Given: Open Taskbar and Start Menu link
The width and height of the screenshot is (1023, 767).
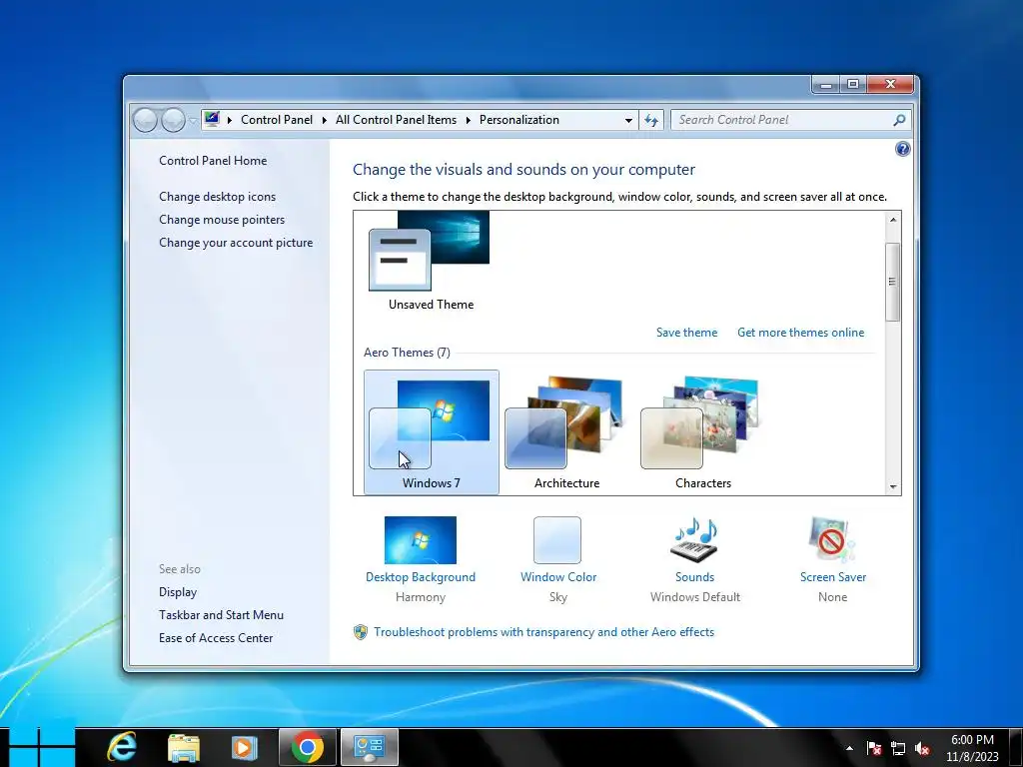Looking at the screenshot, I should pyautogui.click(x=221, y=615).
